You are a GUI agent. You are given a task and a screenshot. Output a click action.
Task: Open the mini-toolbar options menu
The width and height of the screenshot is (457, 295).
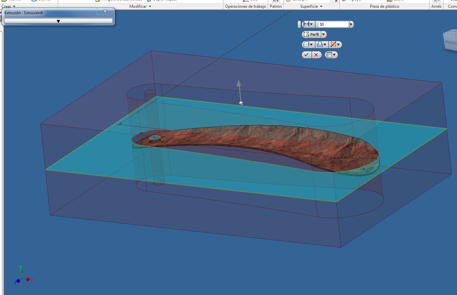[x=331, y=55]
